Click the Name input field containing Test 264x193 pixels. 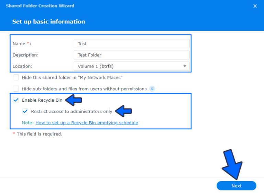coord(132,43)
